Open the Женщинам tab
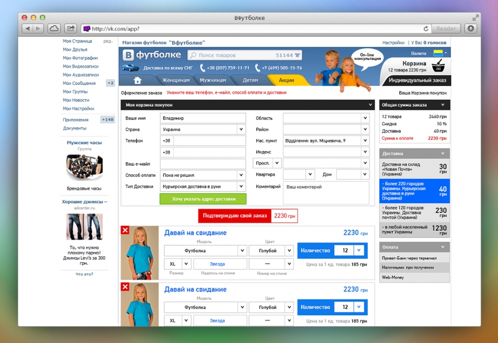498x343 pixels. click(176, 80)
